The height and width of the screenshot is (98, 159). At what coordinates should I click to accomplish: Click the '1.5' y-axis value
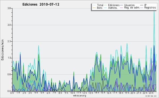pos(9,58)
